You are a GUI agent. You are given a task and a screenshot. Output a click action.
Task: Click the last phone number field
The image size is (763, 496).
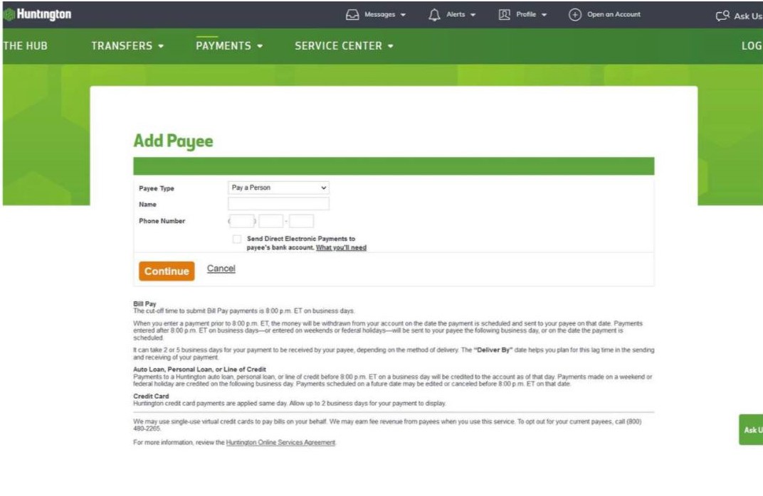pos(301,221)
